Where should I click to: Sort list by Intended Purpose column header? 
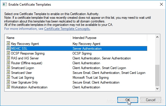tap(109, 38)
